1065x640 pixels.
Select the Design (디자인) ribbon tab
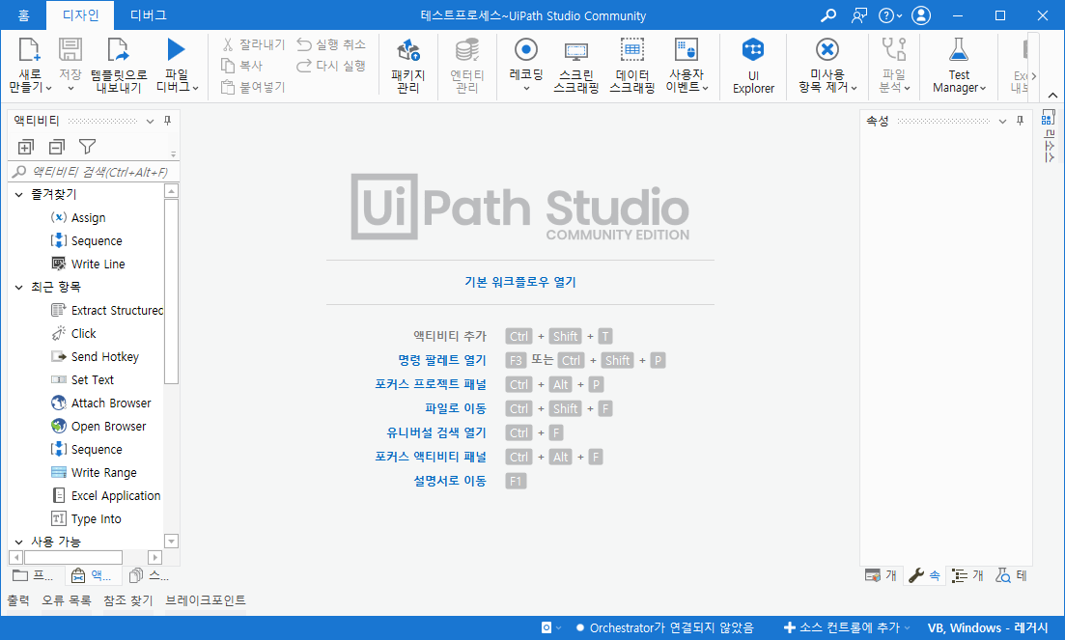point(80,15)
